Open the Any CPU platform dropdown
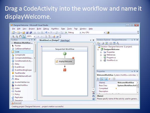 [x=105, y=33]
